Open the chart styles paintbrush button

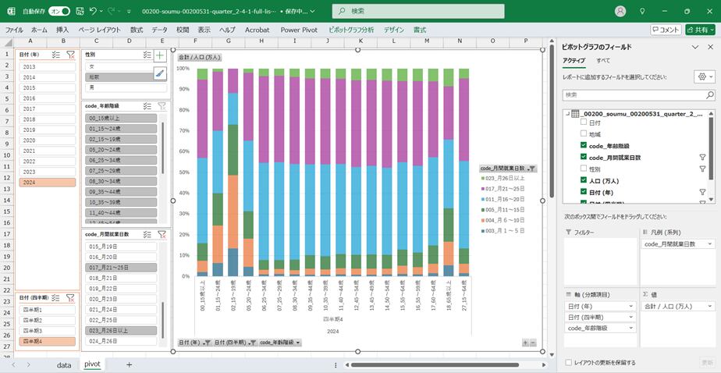click(159, 73)
